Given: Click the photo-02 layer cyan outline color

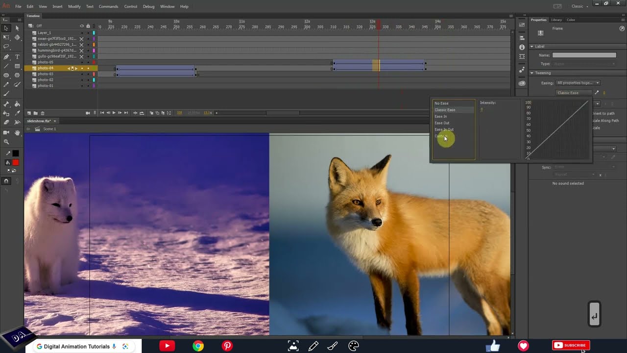Looking at the screenshot, I should (94, 80).
